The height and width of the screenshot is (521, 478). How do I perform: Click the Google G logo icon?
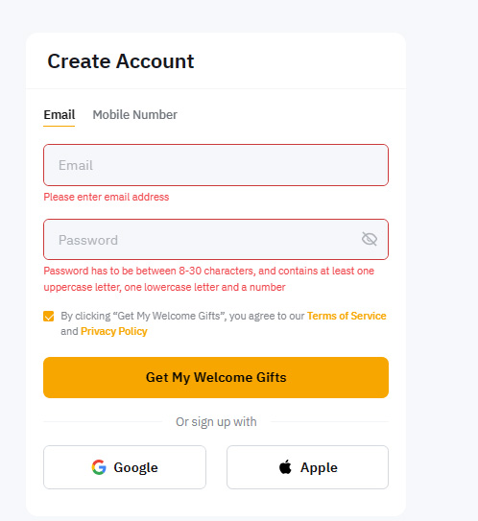pyautogui.click(x=99, y=467)
